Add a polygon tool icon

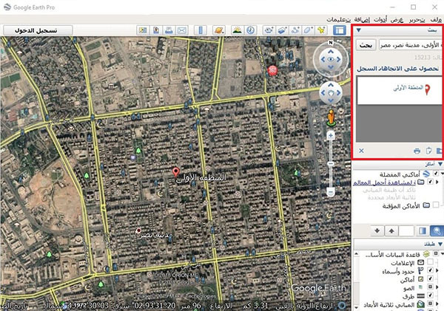point(308,30)
